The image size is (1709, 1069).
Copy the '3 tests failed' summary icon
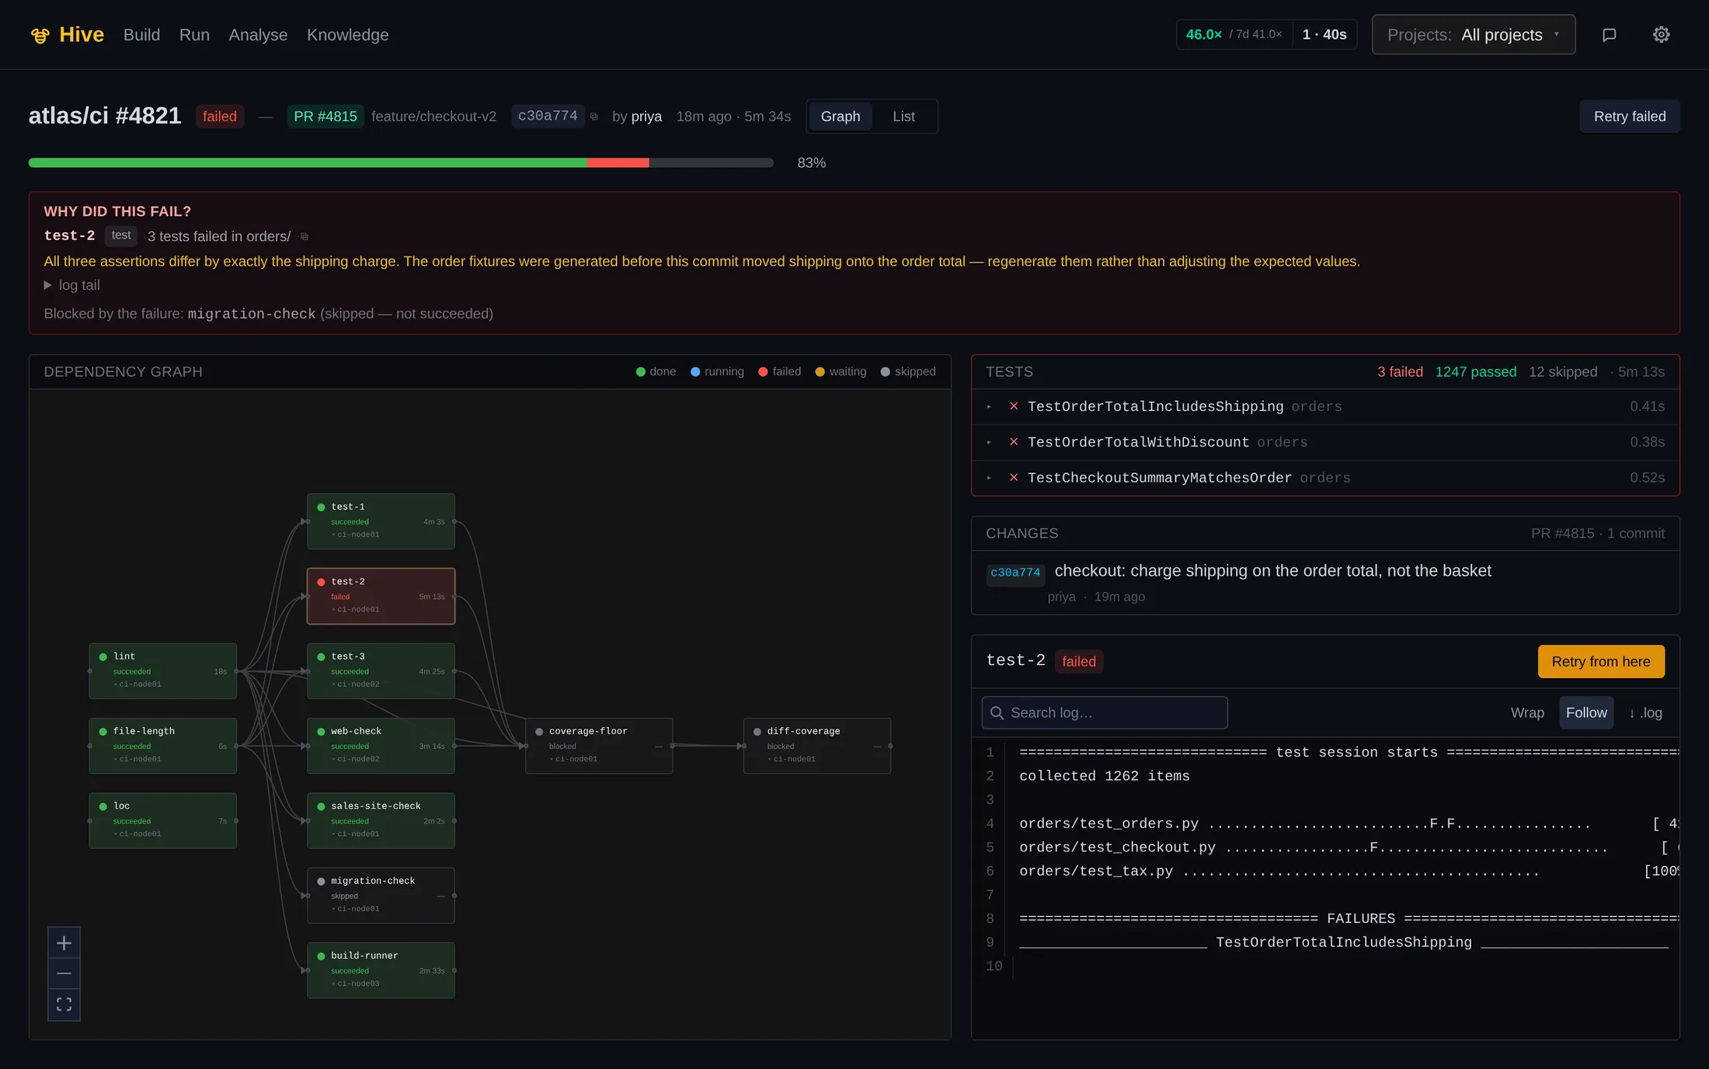(305, 236)
